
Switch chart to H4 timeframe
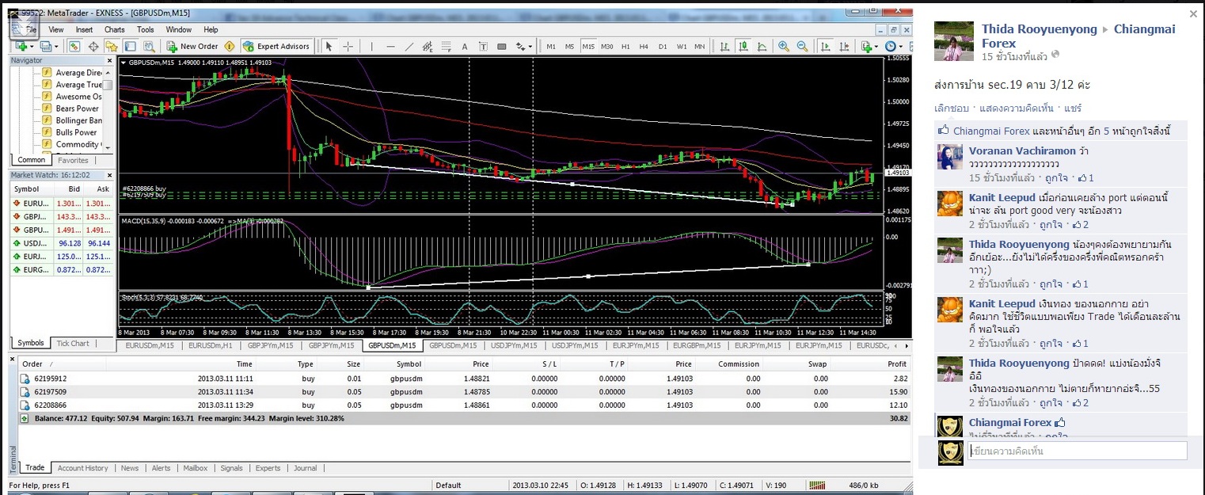[644, 46]
